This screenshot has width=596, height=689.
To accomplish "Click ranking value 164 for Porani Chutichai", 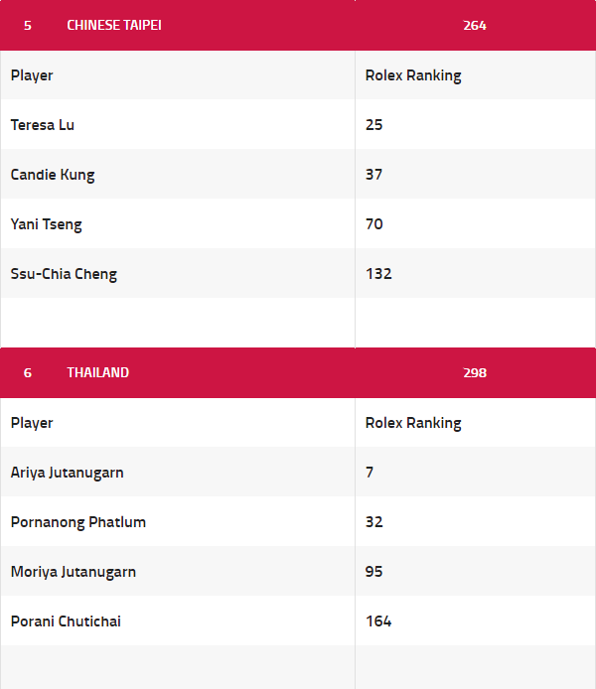I will pos(378,621).
